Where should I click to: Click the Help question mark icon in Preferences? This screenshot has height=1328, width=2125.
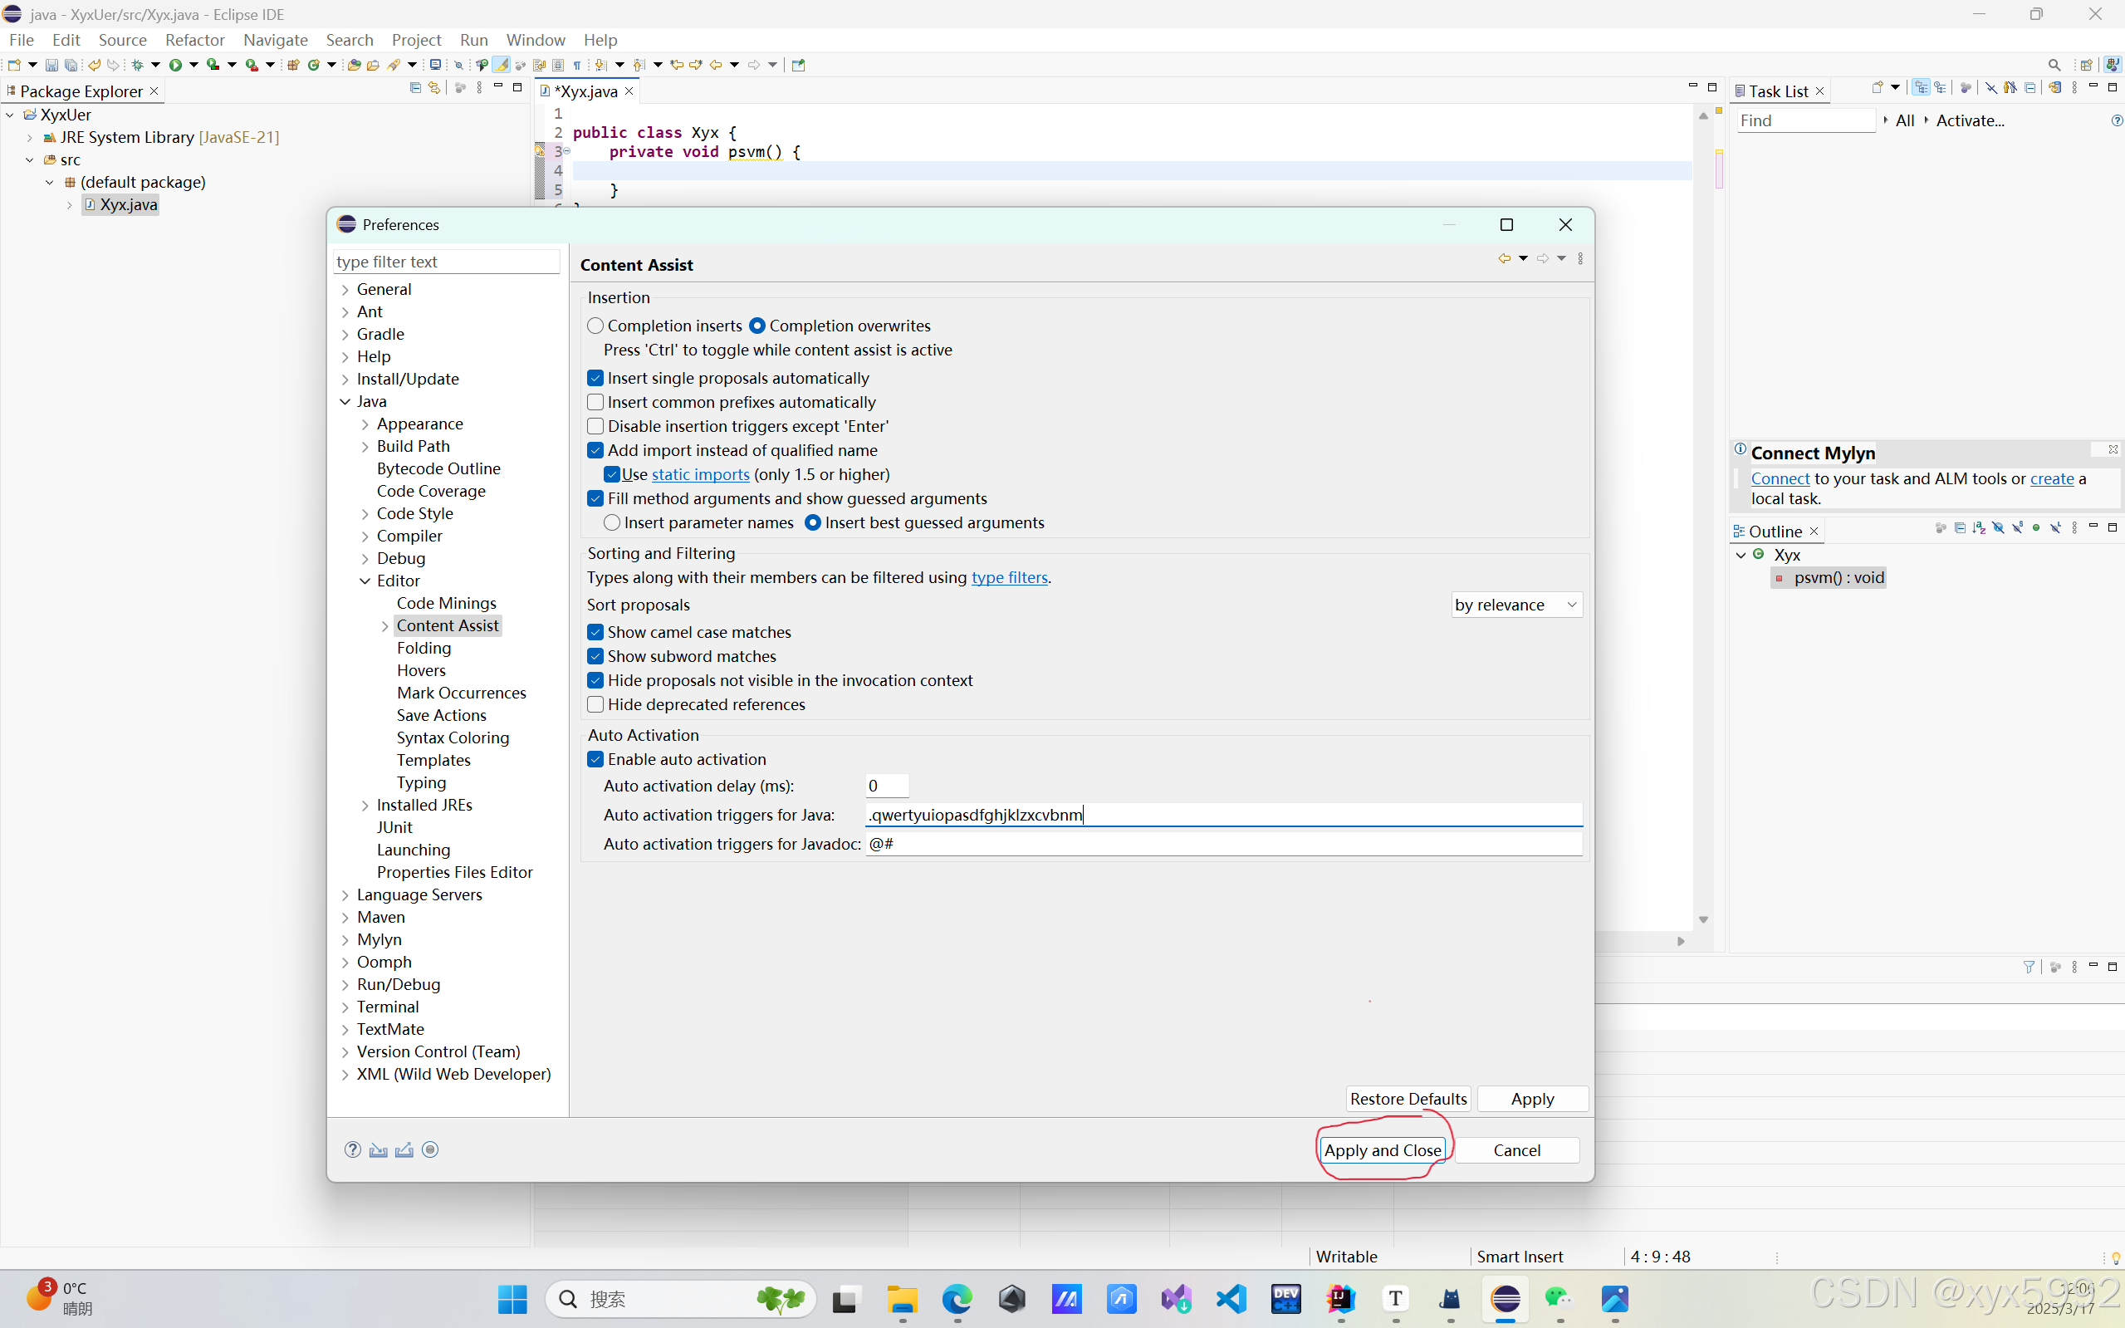coord(352,1149)
